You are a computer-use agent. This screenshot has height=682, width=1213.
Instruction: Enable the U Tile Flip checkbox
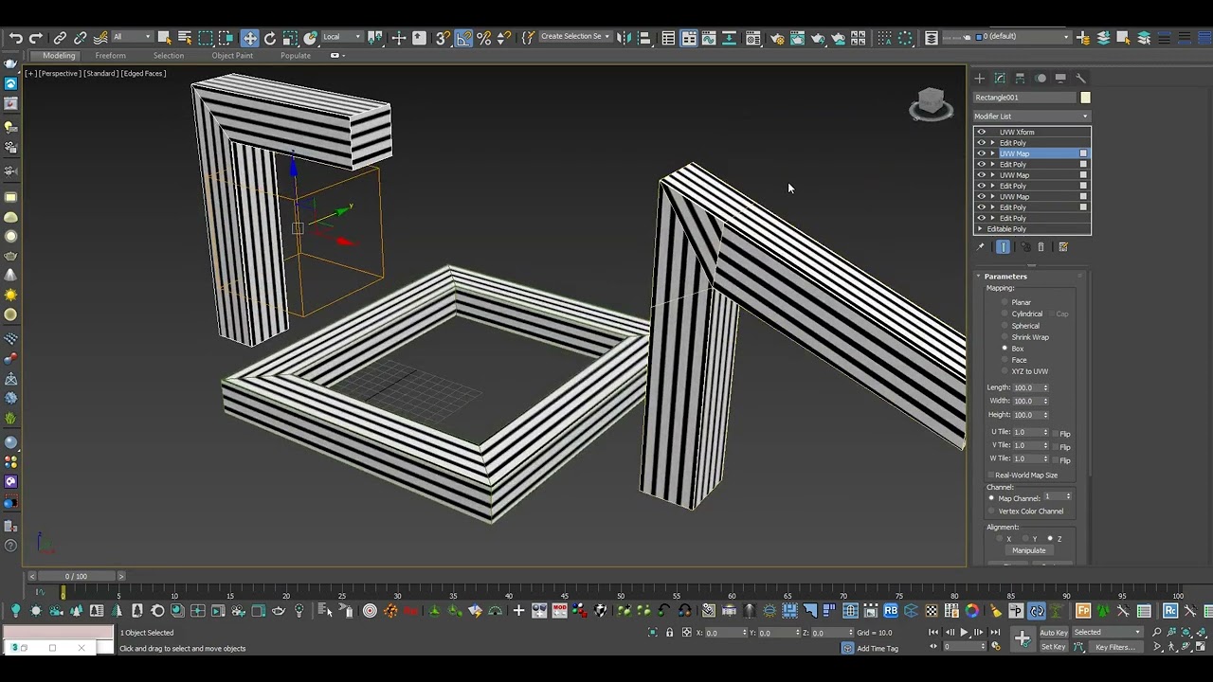1056,433
